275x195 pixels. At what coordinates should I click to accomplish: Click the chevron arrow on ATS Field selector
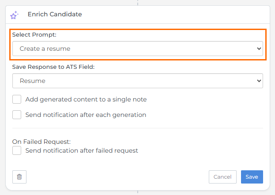click(x=259, y=81)
